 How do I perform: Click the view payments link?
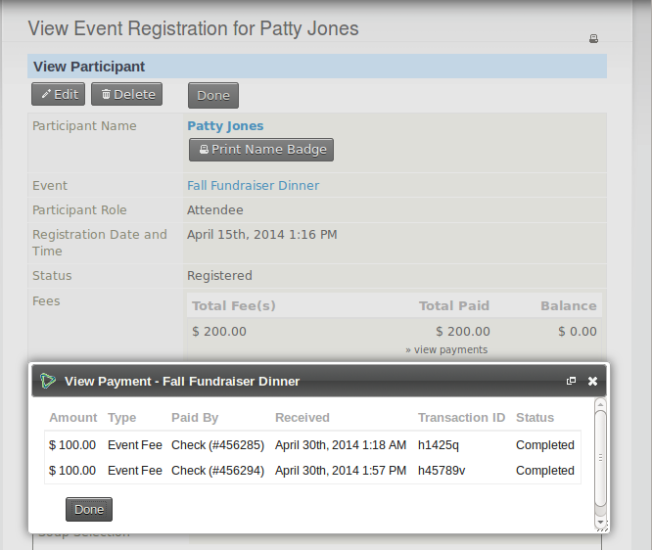coord(446,349)
